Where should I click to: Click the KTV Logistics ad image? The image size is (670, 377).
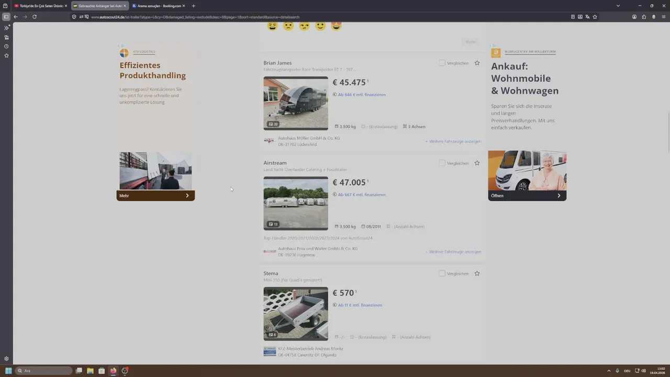(x=155, y=171)
